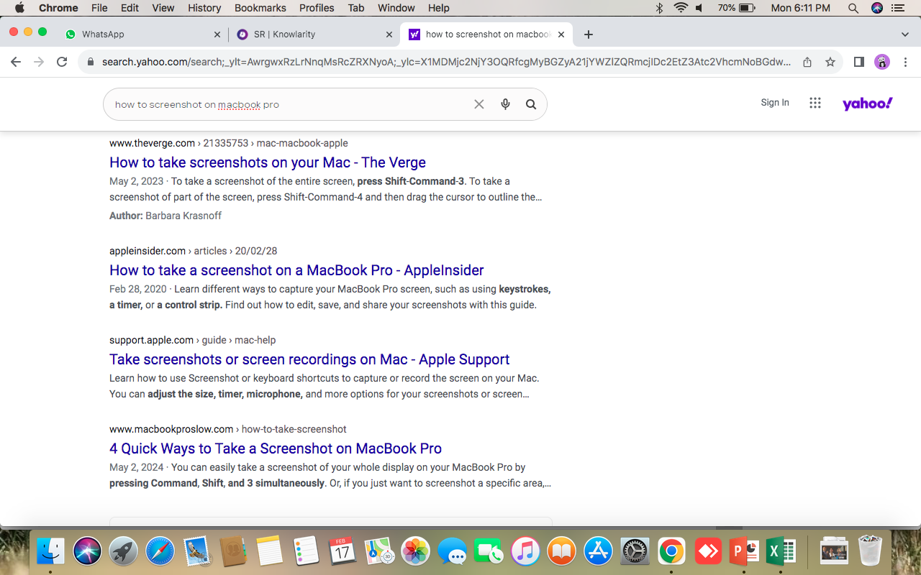Open the History menu
921x575 pixels.
pyautogui.click(x=204, y=8)
